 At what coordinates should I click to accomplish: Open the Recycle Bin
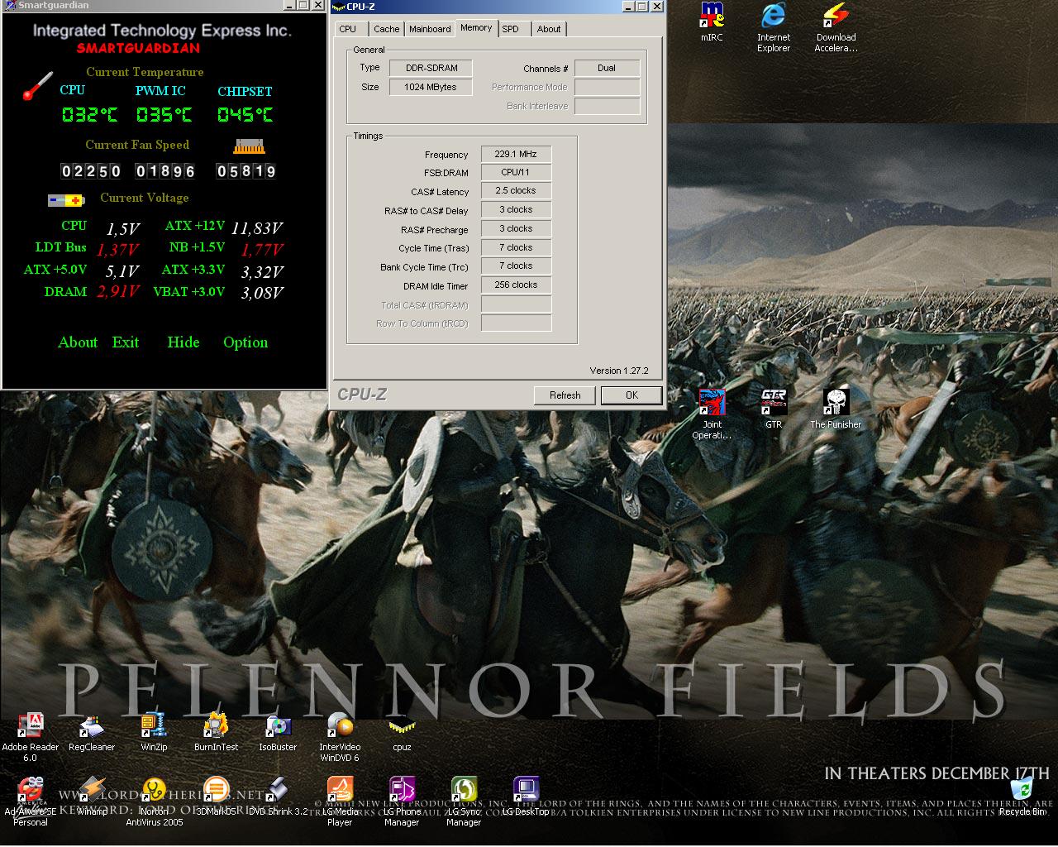(1022, 796)
